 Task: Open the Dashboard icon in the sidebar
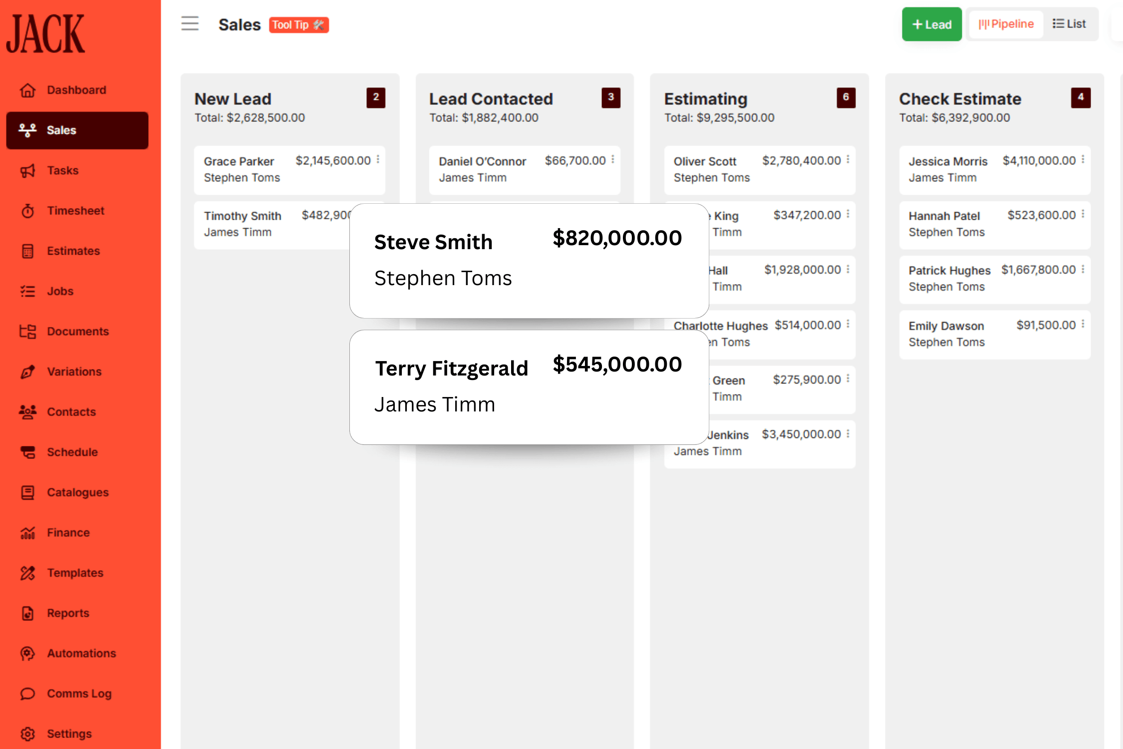[x=28, y=90]
